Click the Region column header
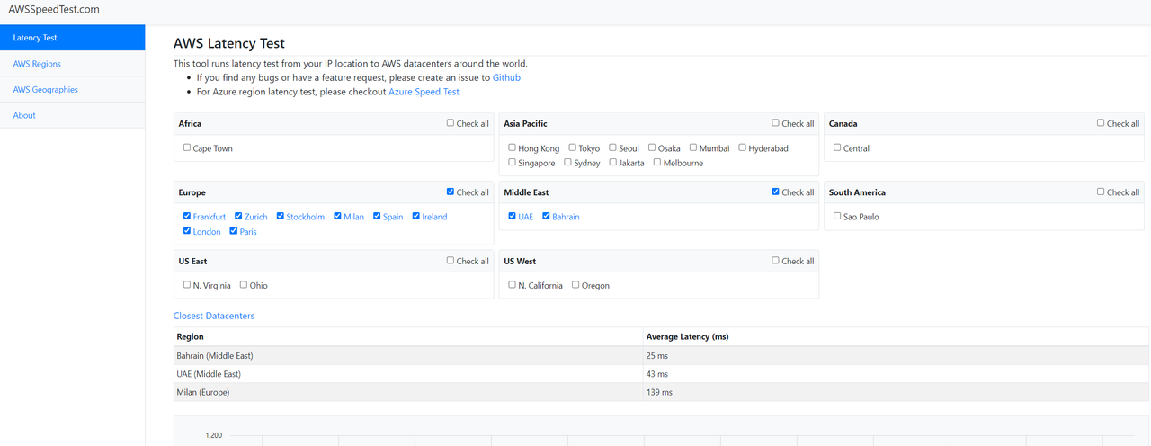Screen dimensions: 1151x446 click(x=408, y=336)
